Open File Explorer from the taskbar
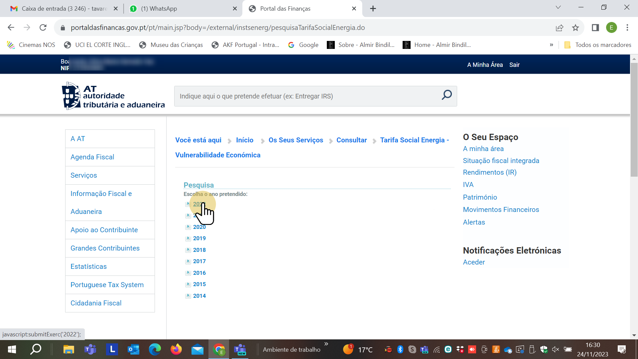Screen dimensions: 638x359 click(x=68, y=349)
